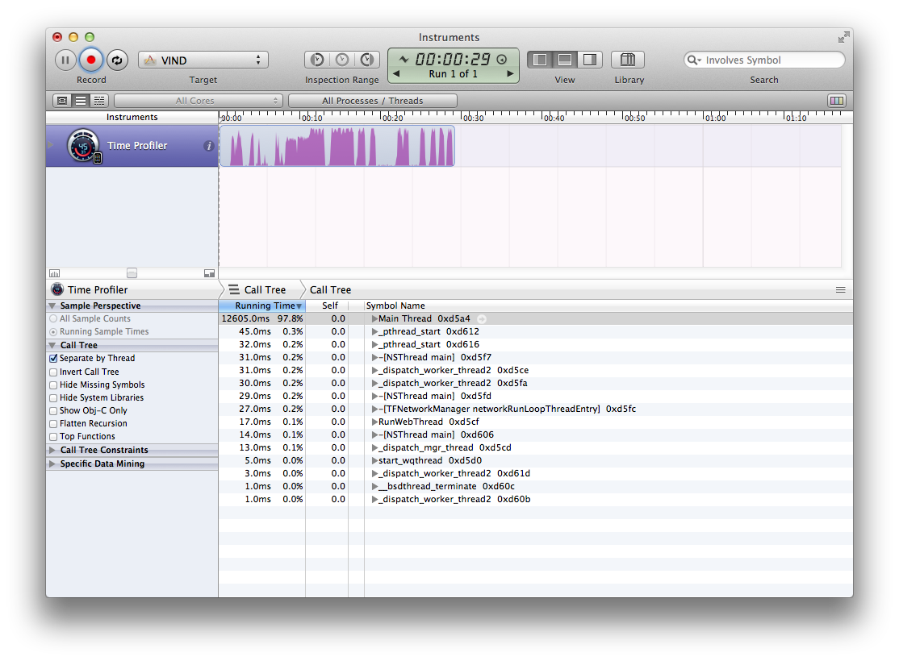
Task: Click the 00:00:29 time display
Action: coord(453,59)
